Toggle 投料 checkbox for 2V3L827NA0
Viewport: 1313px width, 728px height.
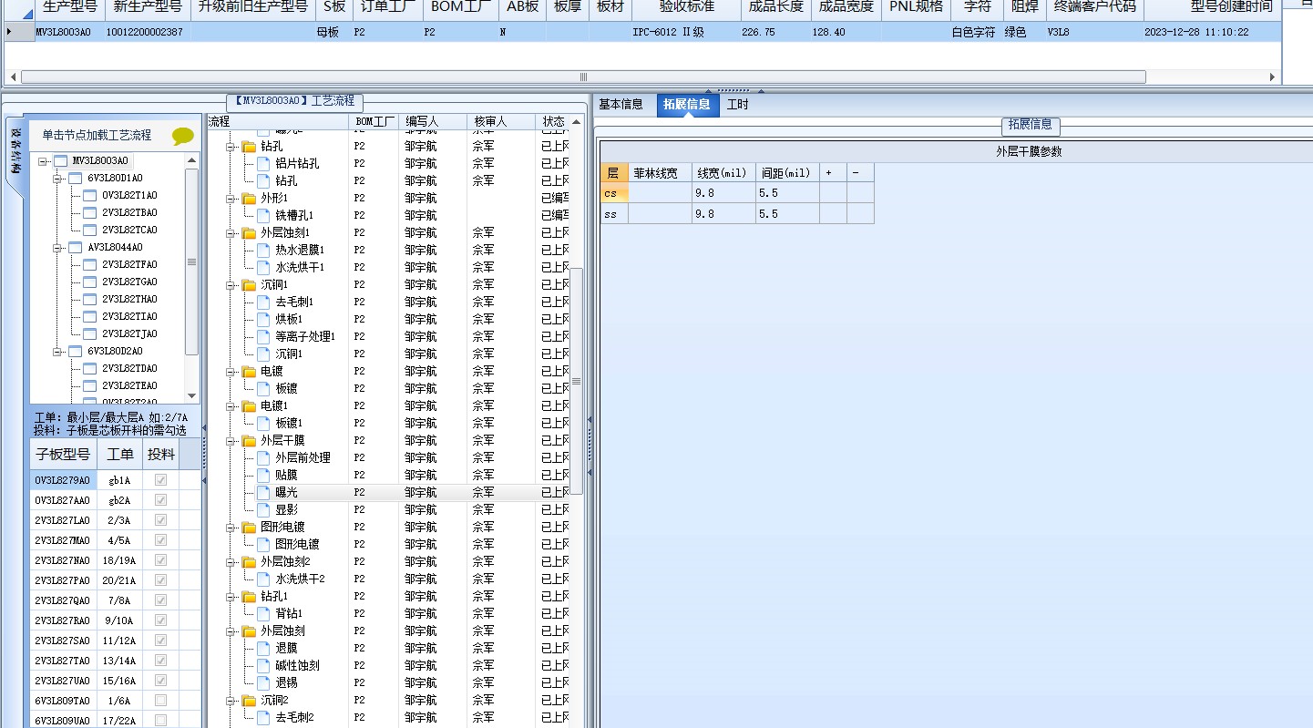coord(160,560)
